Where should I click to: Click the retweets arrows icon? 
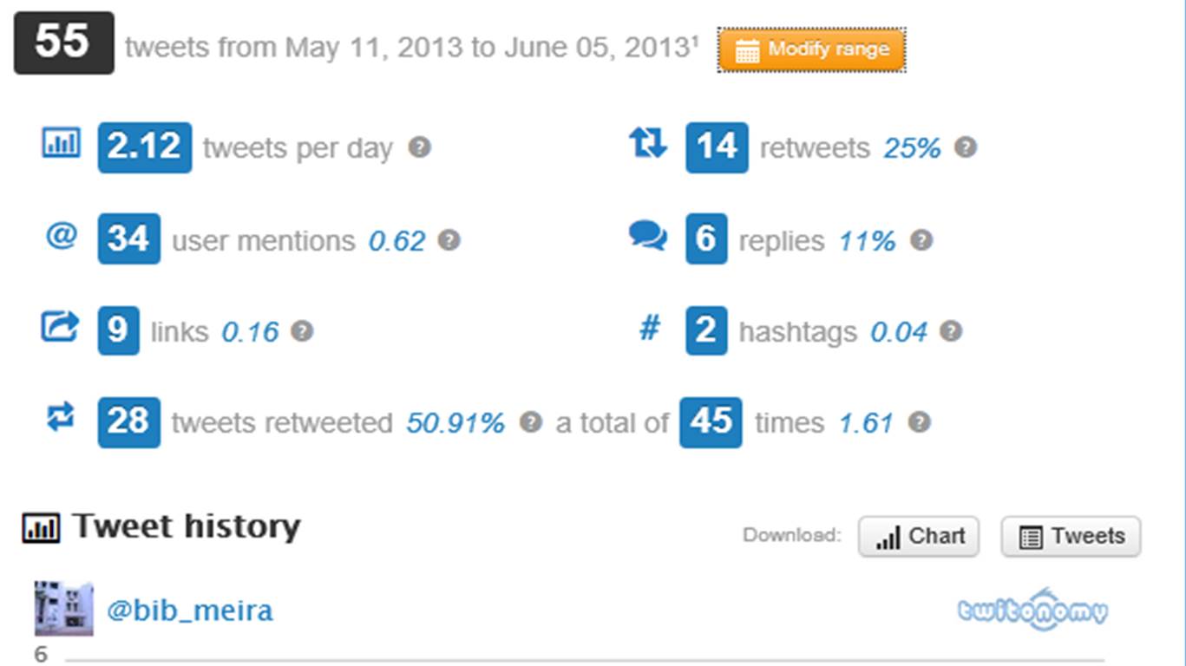click(x=648, y=142)
